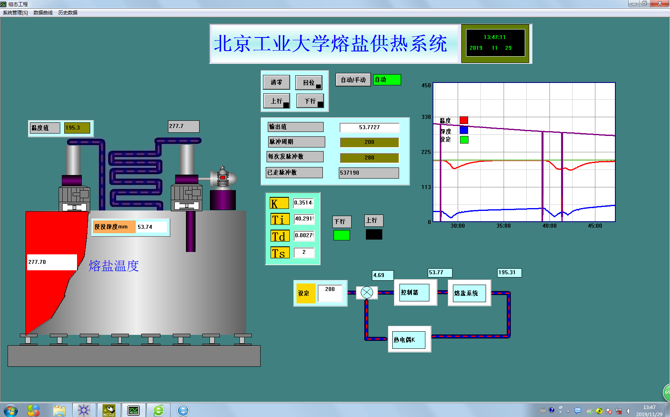Edit the Td parameter value field
Viewport: 670px width, 417px height.
pyautogui.click(x=304, y=236)
